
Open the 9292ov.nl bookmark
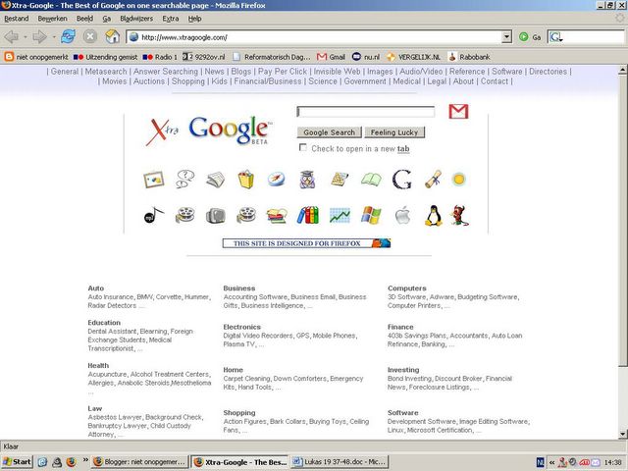pyautogui.click(x=203, y=57)
